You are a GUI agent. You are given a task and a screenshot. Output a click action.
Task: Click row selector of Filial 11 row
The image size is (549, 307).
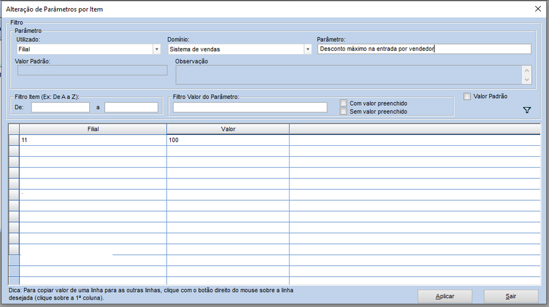(14, 140)
